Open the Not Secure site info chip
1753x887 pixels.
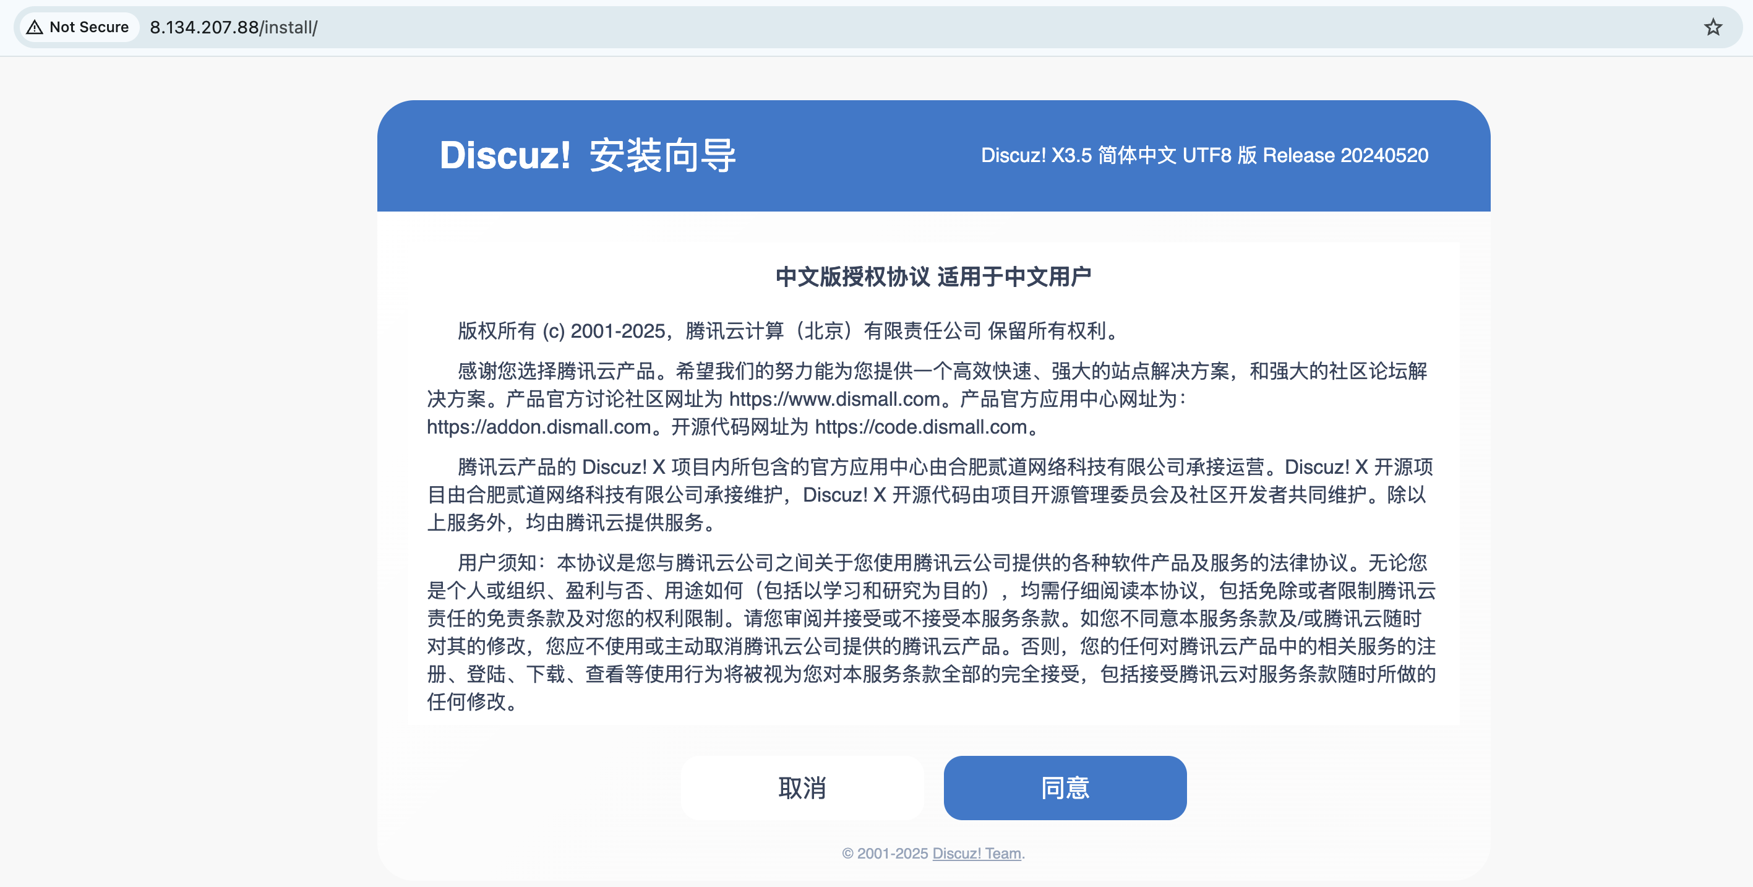point(80,27)
